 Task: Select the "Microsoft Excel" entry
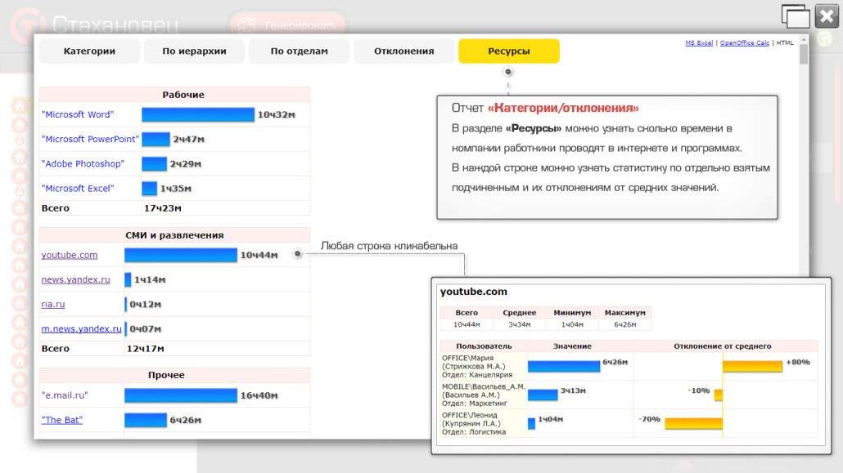78,189
